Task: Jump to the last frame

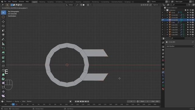Action: [x=88, y=101]
